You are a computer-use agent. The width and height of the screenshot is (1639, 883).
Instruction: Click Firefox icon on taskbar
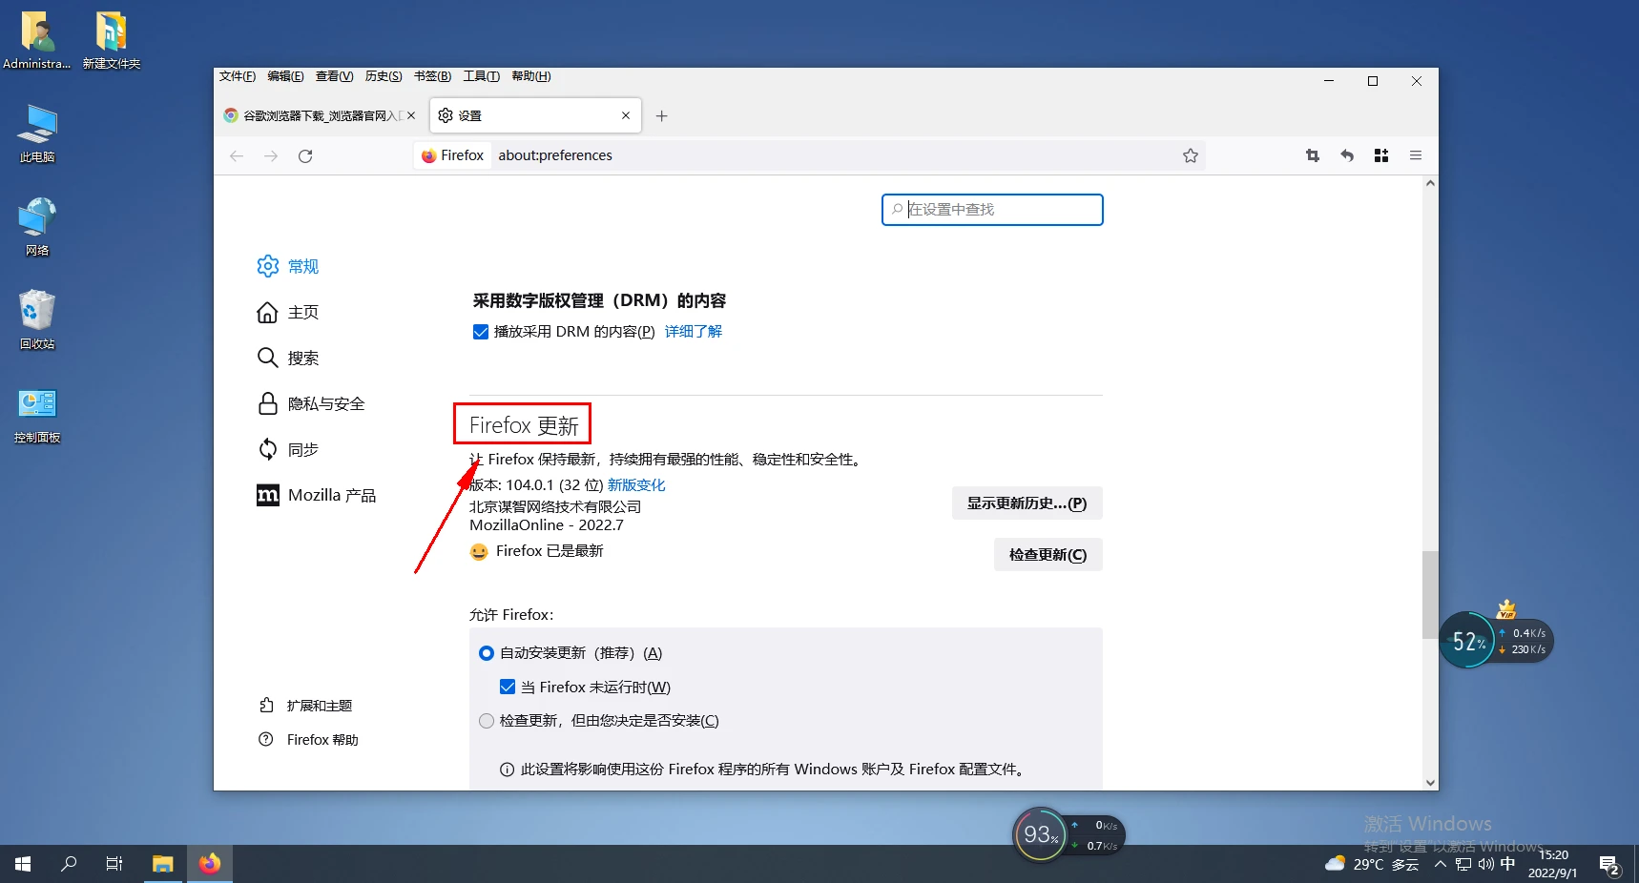point(210,864)
